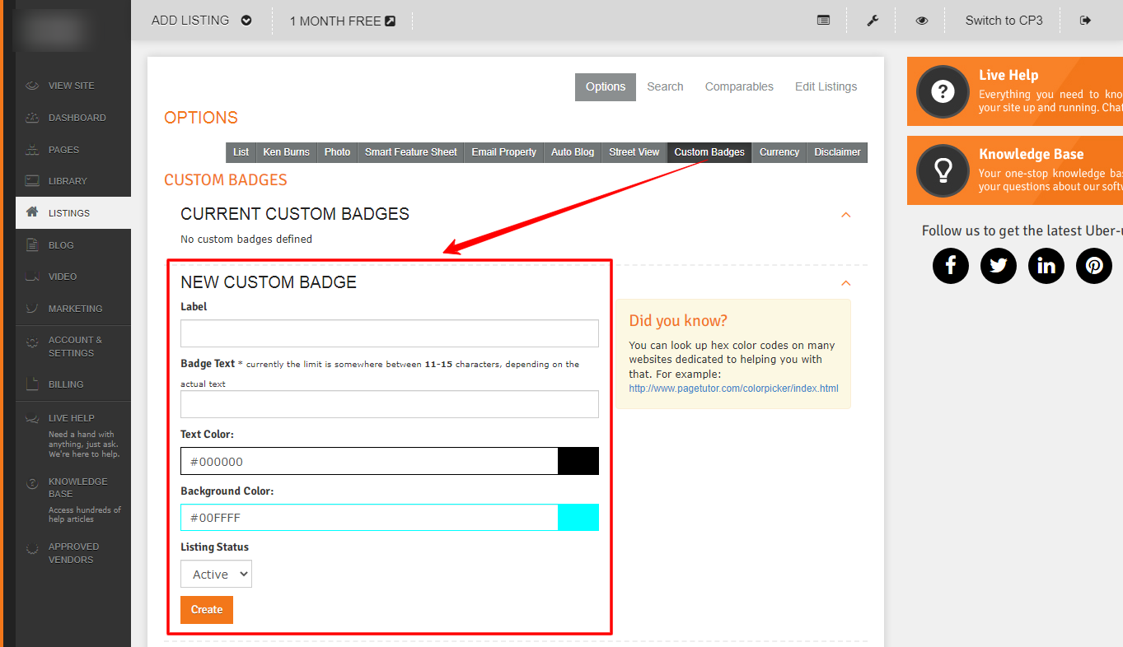Click the Marketing sidebar icon
The width and height of the screenshot is (1123, 647).
tap(32, 309)
